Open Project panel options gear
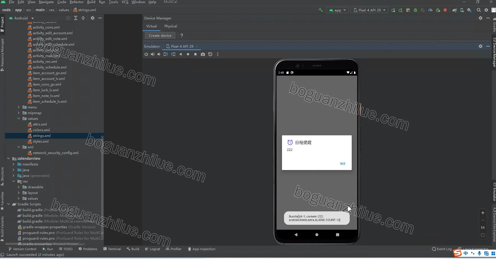 coord(92,18)
